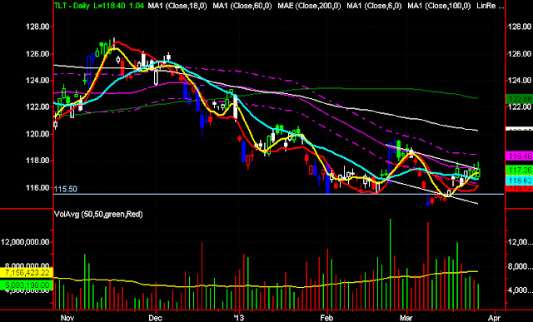Open the MAE (Close,200,0) indicator label
This screenshot has width=533, height=322.
[309, 6]
